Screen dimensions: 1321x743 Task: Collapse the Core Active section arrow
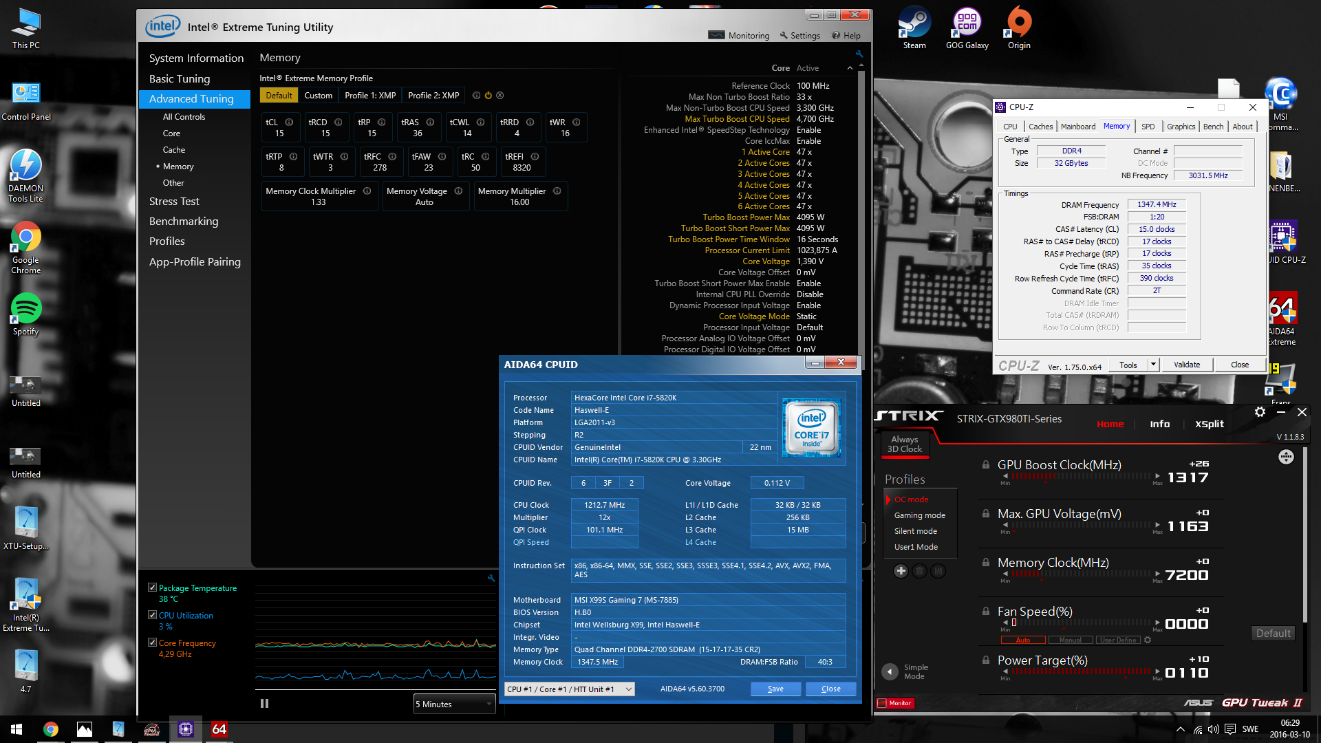pos(850,68)
